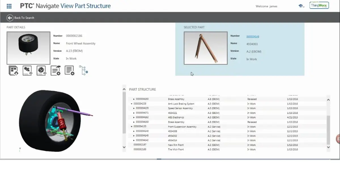The height and width of the screenshot is (170, 340).
Task: Click part number 0000004162 in the tree
Action: (142, 117)
